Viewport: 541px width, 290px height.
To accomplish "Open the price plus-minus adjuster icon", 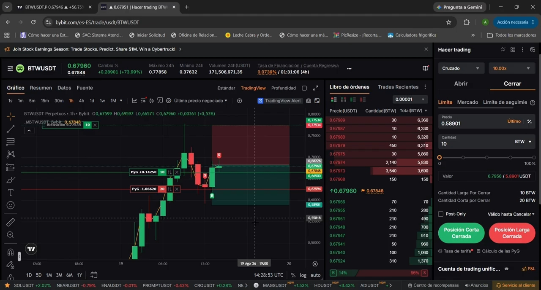I will (529, 121).
